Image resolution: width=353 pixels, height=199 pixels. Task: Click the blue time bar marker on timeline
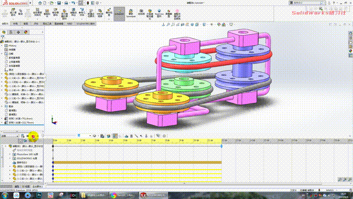point(222,146)
